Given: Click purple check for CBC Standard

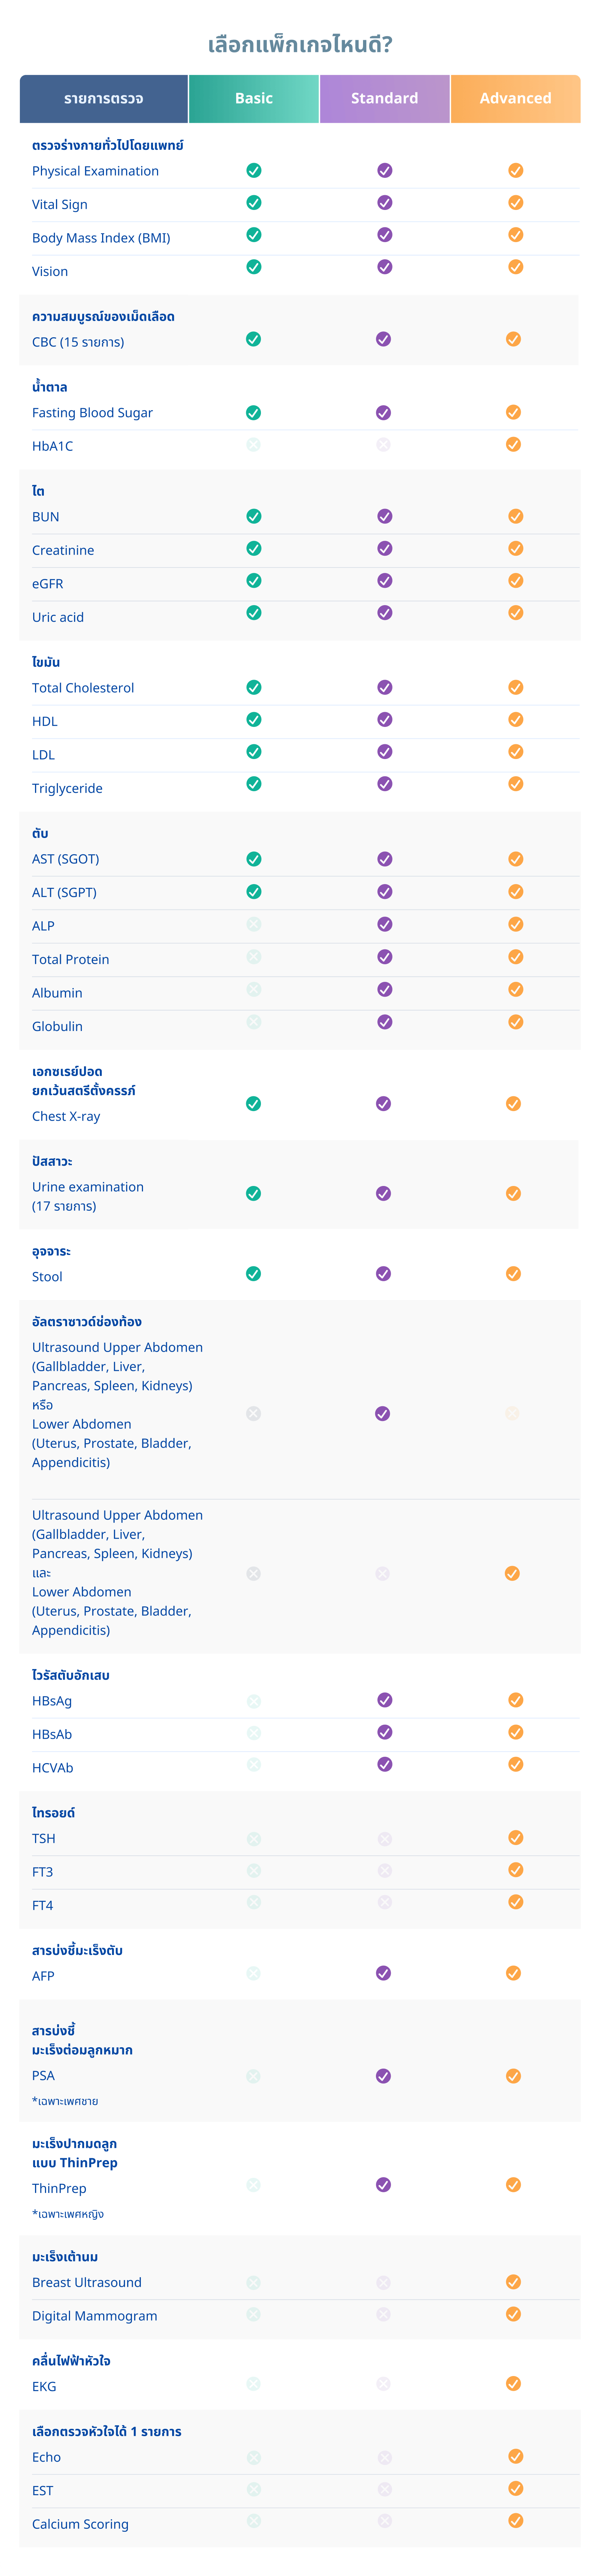Looking at the screenshot, I should click(x=383, y=339).
